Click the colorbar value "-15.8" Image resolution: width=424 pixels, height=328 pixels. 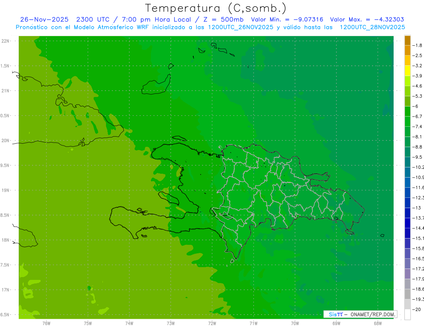(x=418, y=248)
